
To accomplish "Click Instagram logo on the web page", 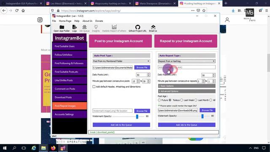I will [x=40, y=20].
